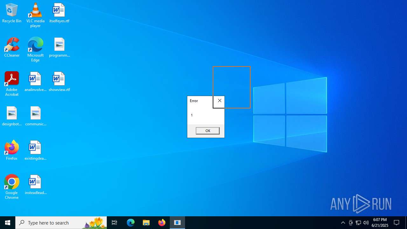Click the taskbar search box
This screenshot has height=229, width=407.
point(61,223)
